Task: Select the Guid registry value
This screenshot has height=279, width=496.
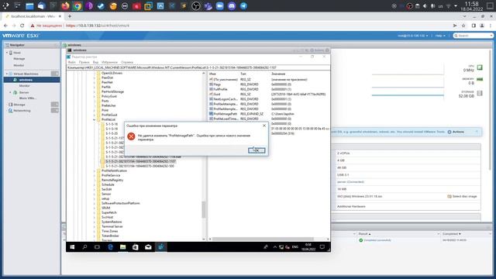Action: coord(217,95)
